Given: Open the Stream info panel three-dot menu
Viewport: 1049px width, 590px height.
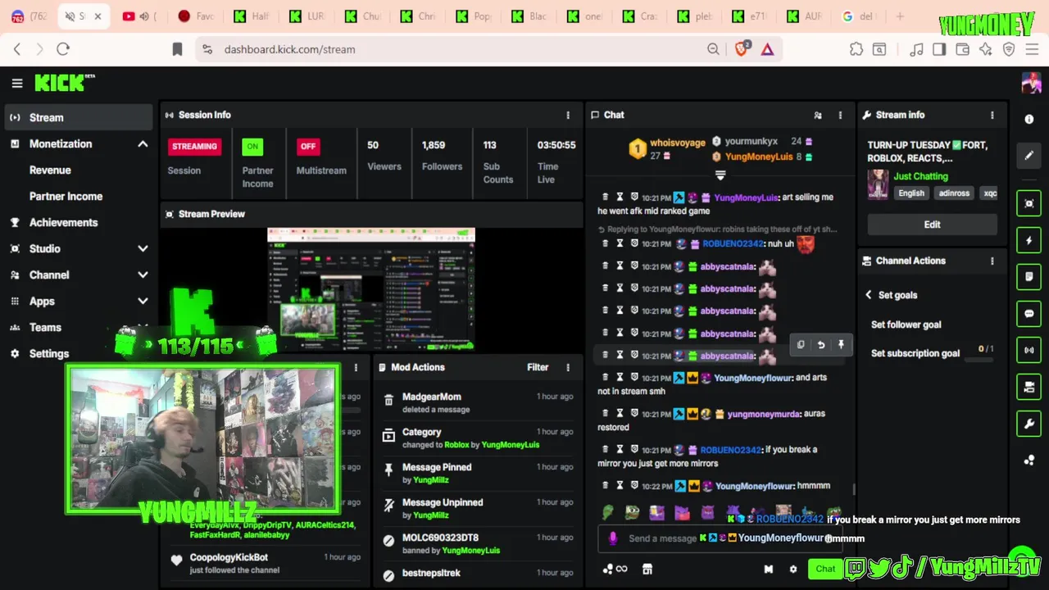Looking at the screenshot, I should (992, 116).
